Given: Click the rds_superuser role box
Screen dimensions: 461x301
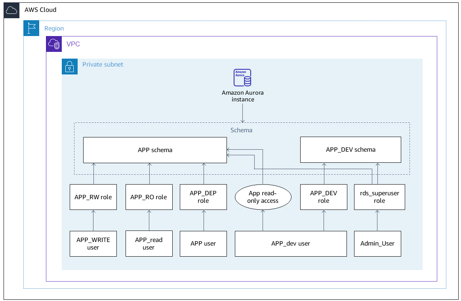Looking at the screenshot, I should 379,197.
